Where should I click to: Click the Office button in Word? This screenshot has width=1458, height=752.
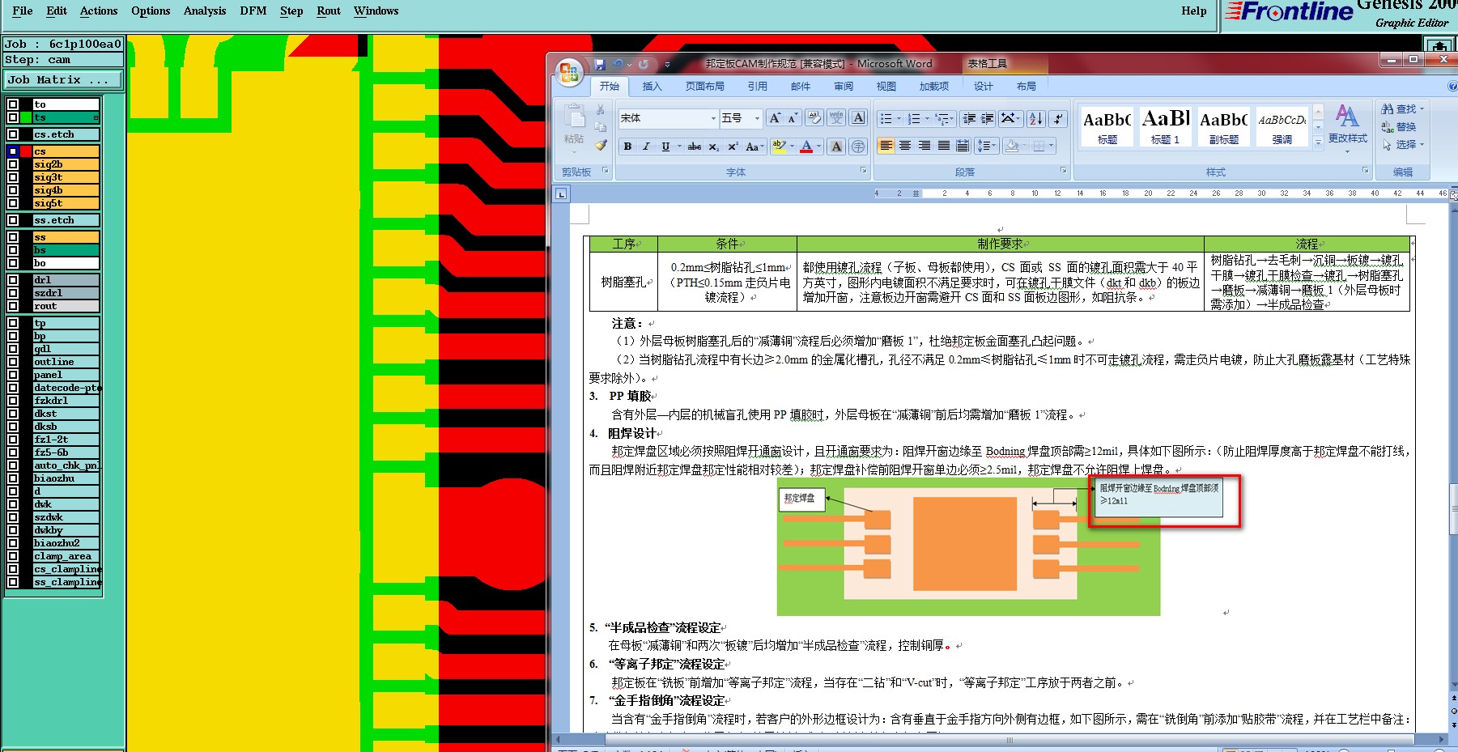click(569, 72)
